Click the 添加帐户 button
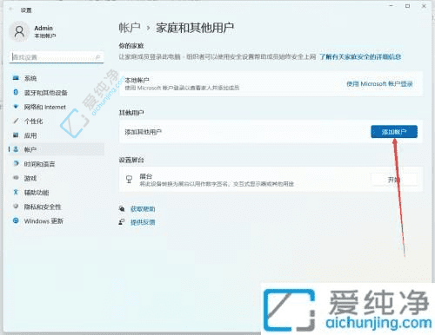Image resolution: width=435 pixels, height=335 pixels. pos(394,132)
